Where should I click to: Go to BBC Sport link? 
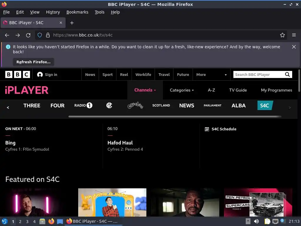coord(108,74)
